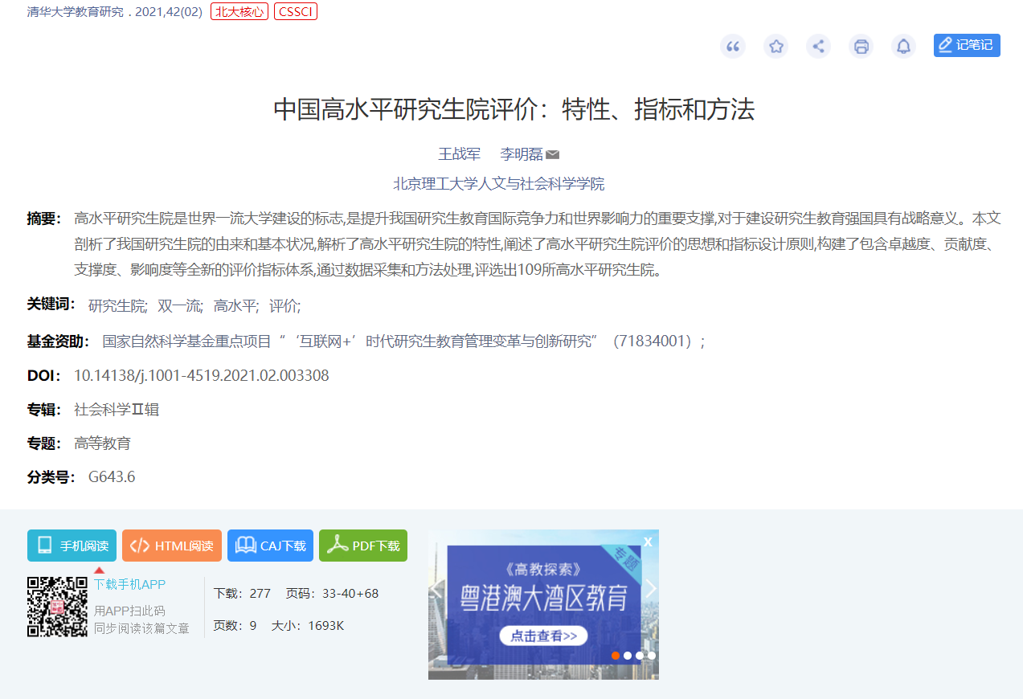Open author 王战军 link
The height and width of the screenshot is (699, 1023).
(x=459, y=154)
